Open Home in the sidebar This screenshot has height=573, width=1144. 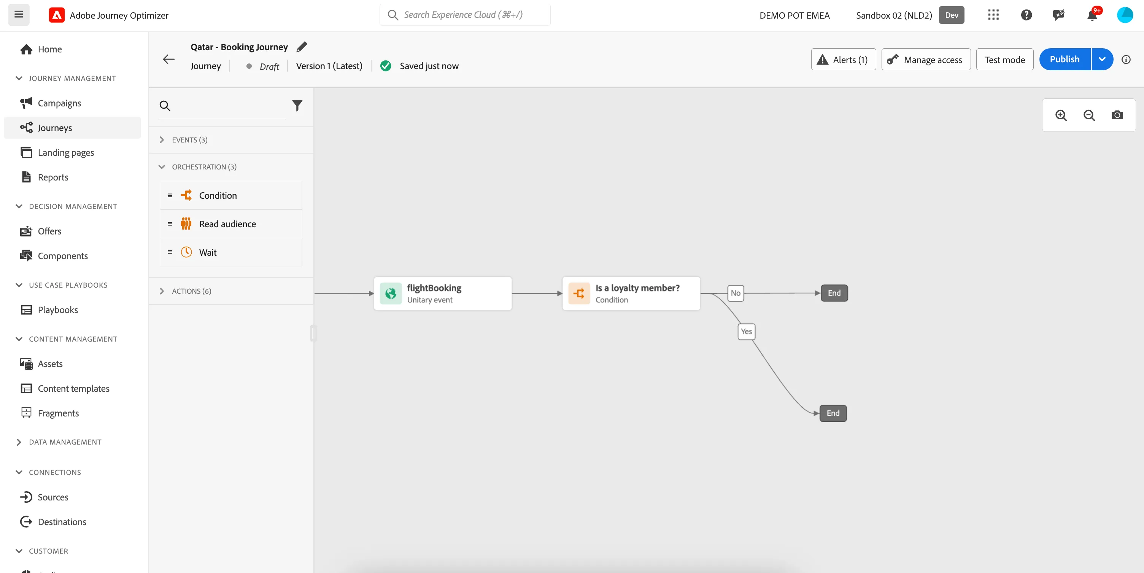tap(72, 49)
